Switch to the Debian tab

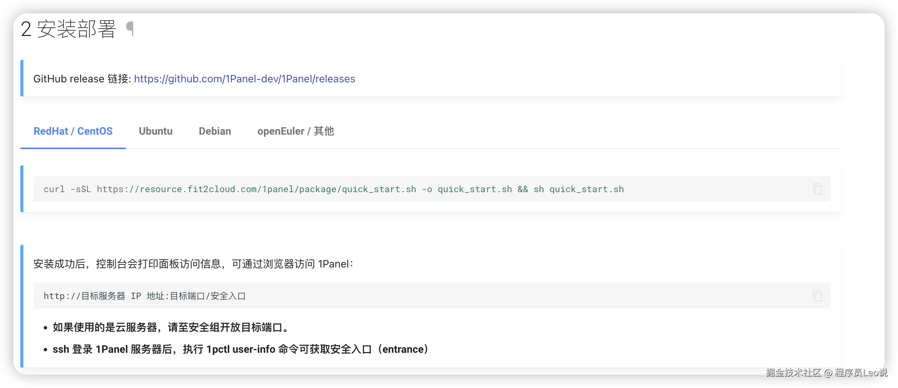click(x=215, y=131)
